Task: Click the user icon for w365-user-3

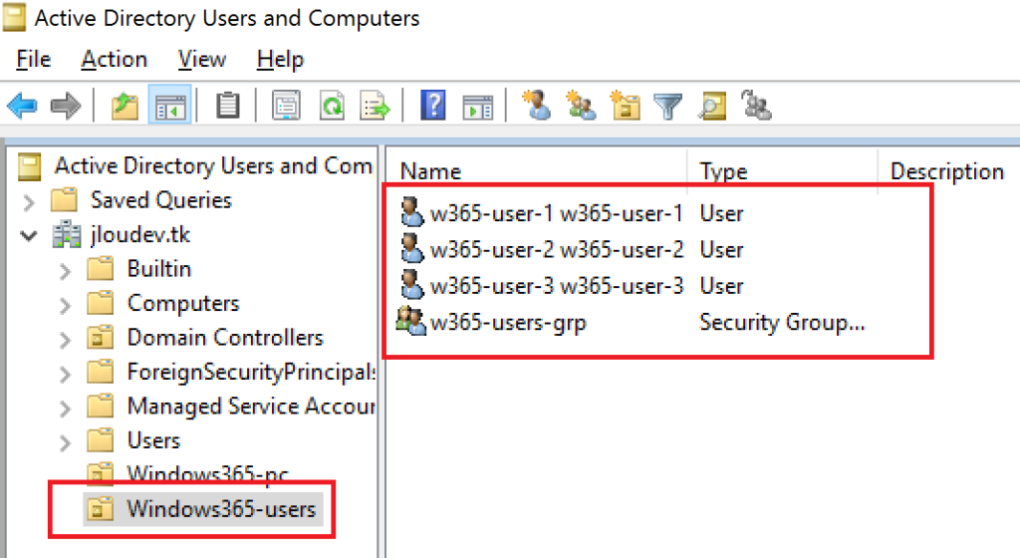Action: (x=411, y=285)
